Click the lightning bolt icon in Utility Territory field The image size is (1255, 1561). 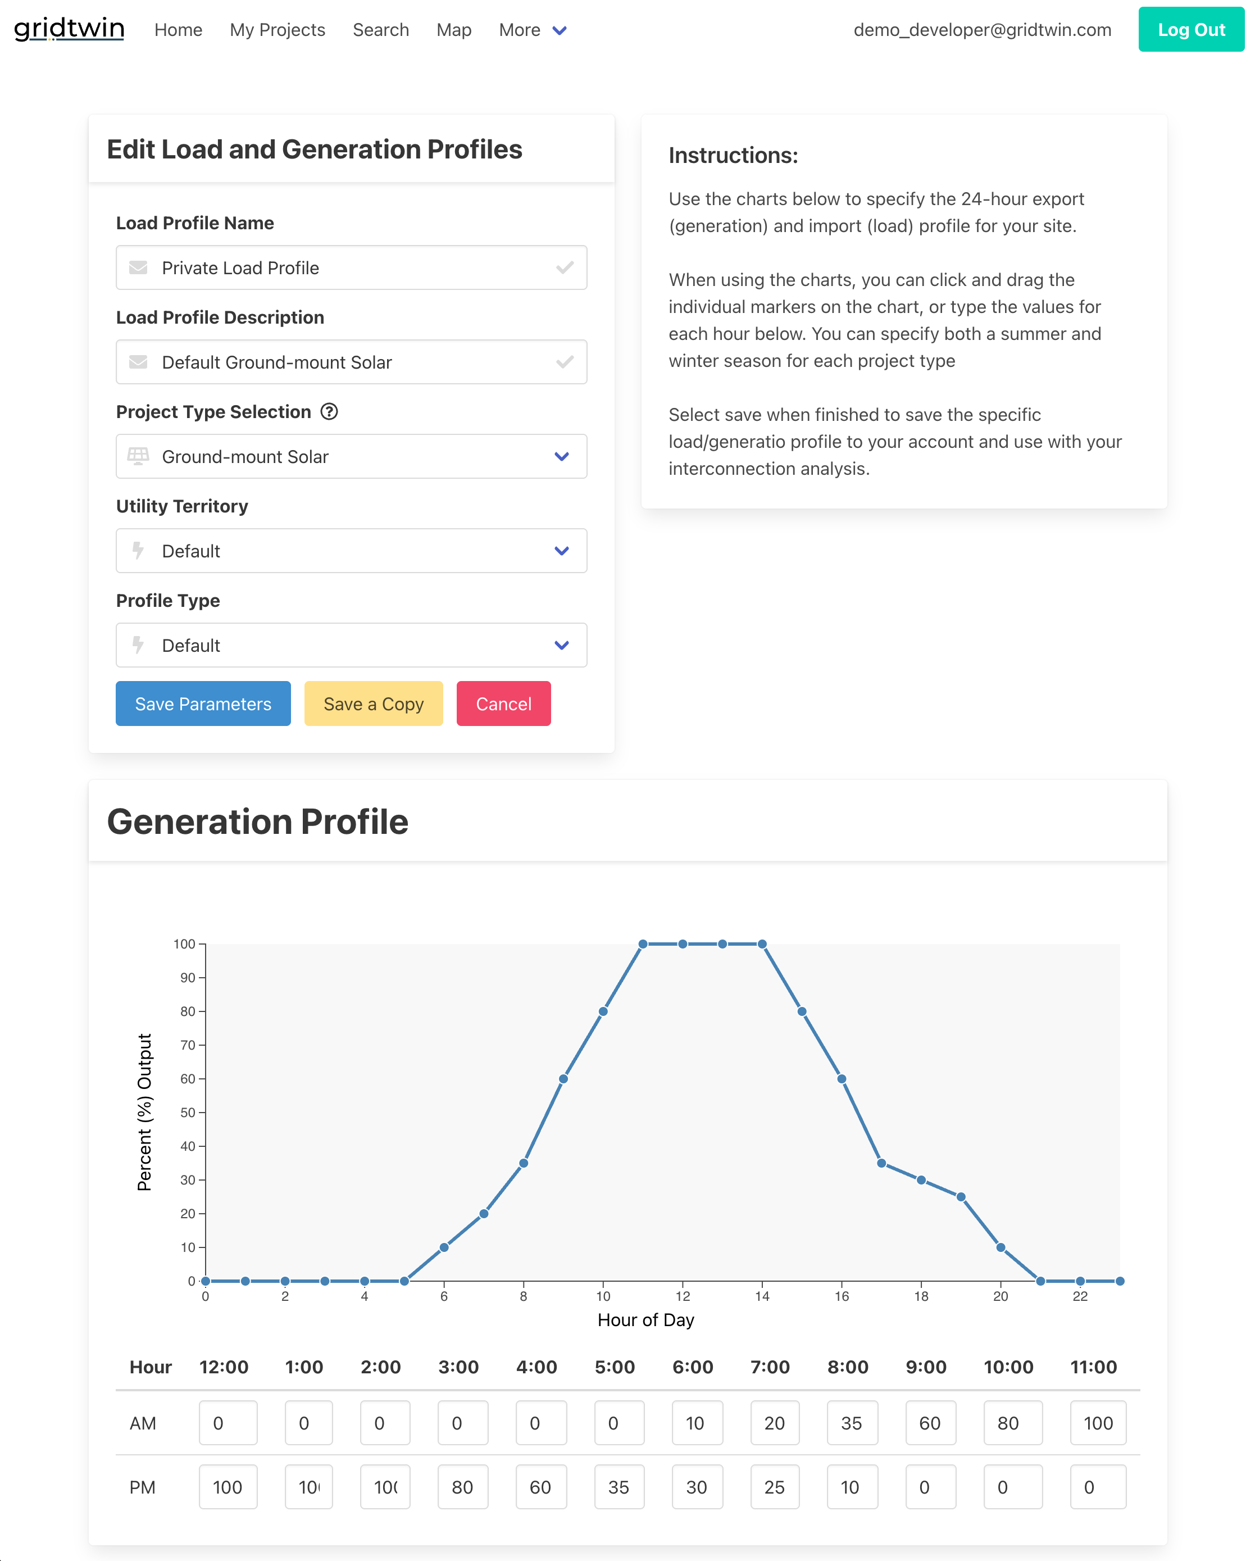[x=138, y=551]
